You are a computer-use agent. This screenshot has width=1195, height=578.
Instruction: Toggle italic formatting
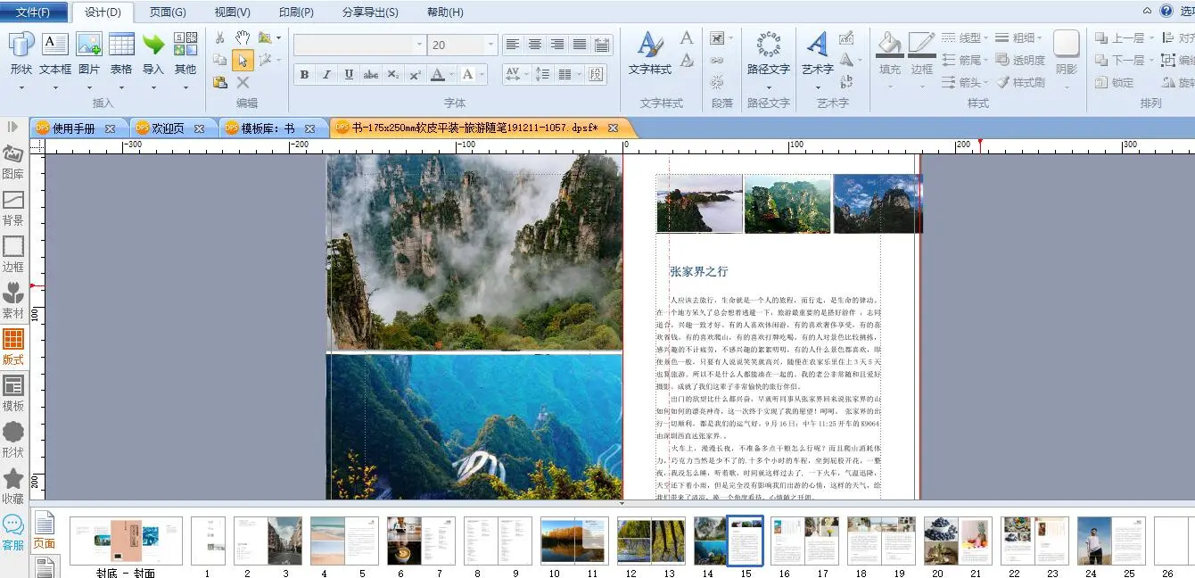(x=326, y=75)
